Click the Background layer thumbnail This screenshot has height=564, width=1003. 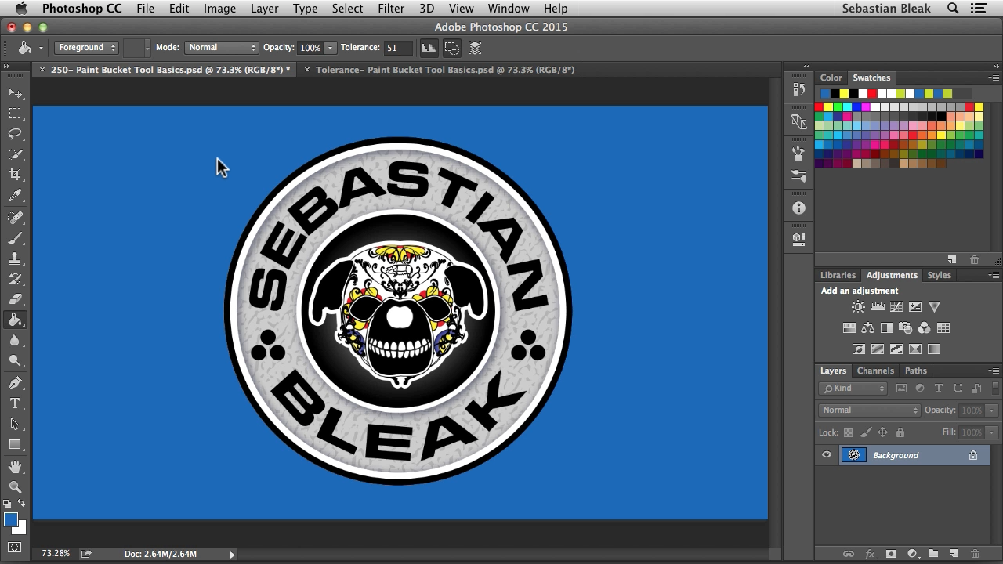853,455
